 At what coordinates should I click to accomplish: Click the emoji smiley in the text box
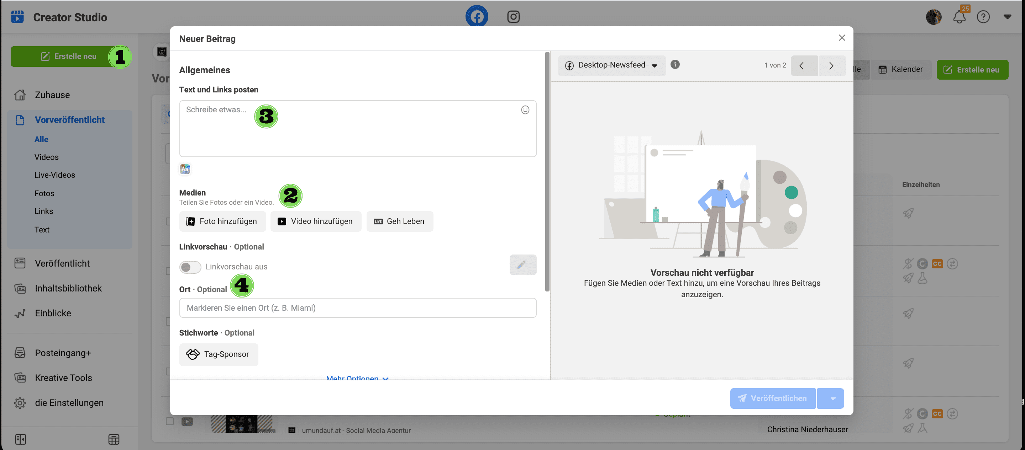click(x=525, y=110)
